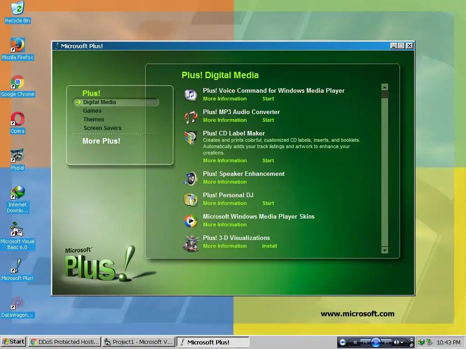Click the Voice Command music note icon
This screenshot has width=466, height=349.
coord(191,95)
